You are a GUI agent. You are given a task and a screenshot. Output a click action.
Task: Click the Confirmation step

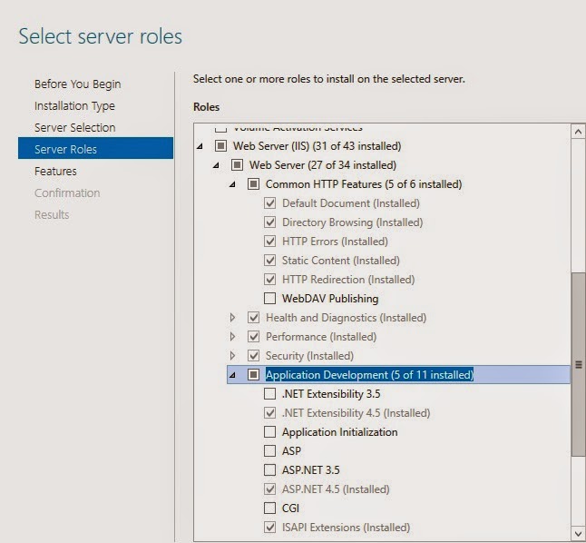point(67,193)
